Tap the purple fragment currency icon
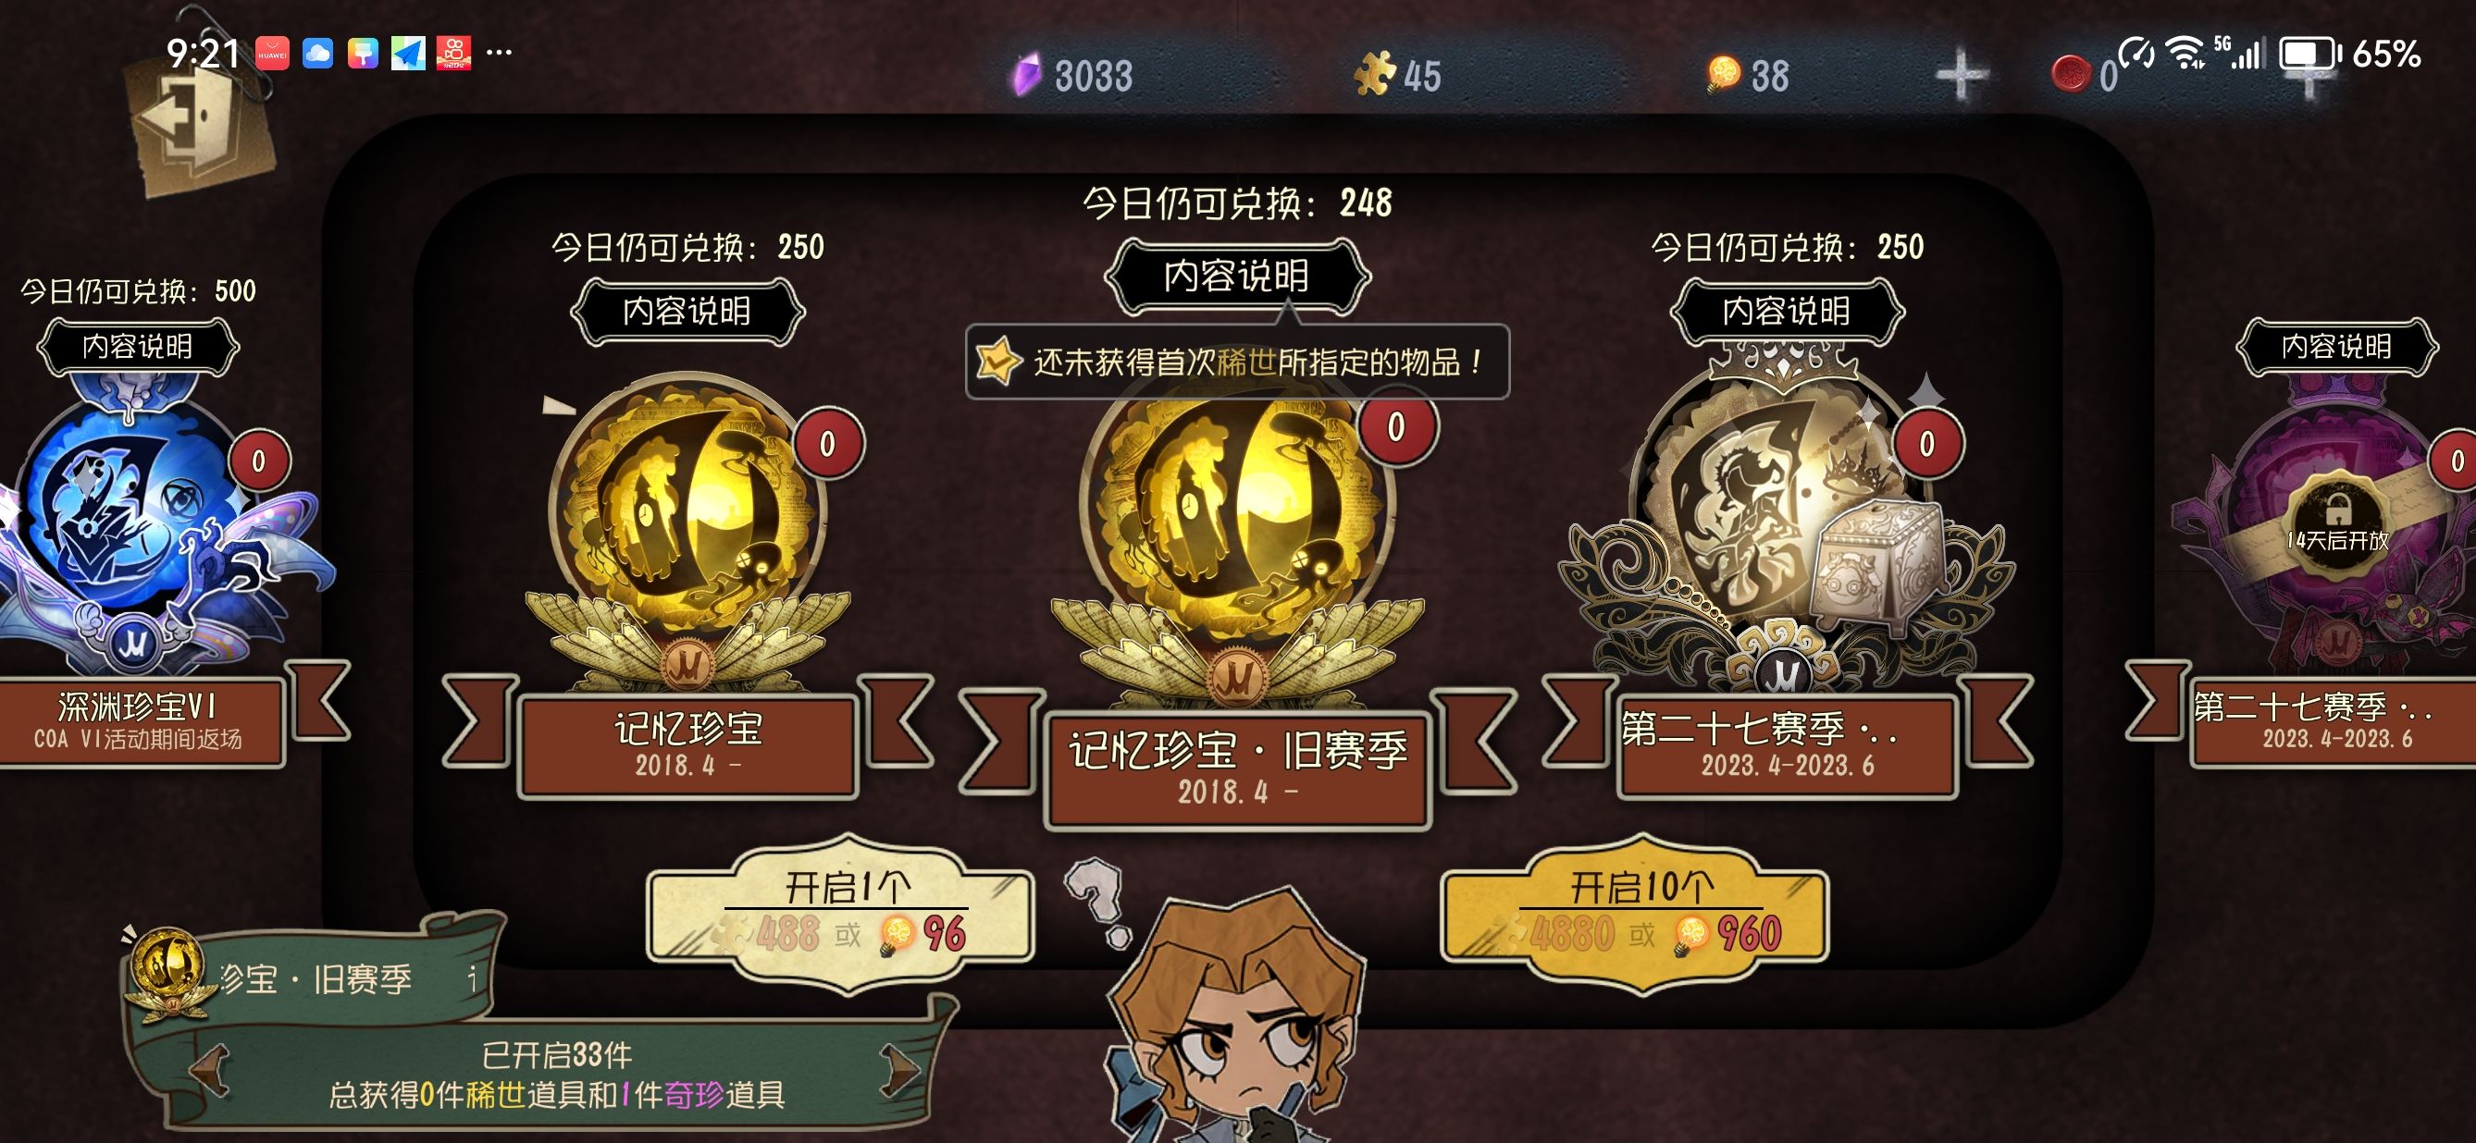Screen dimensions: 2476x1143 click(1026, 74)
